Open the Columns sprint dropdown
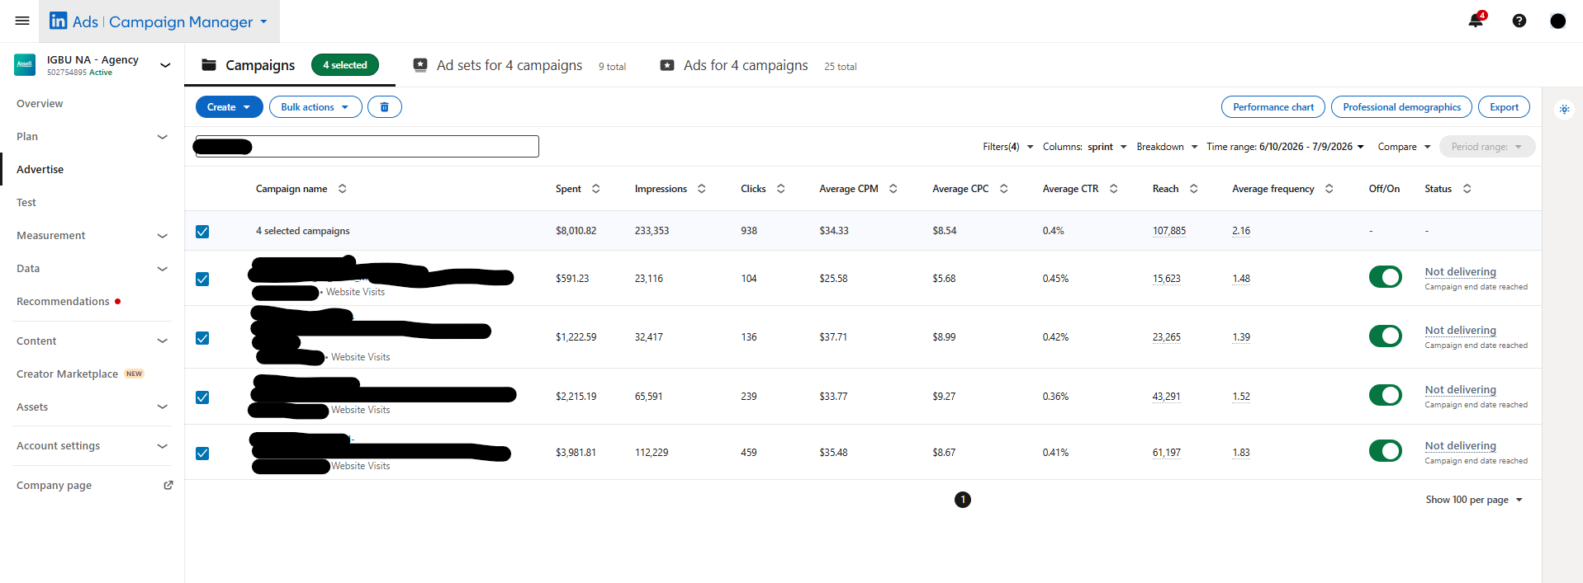 click(1085, 147)
